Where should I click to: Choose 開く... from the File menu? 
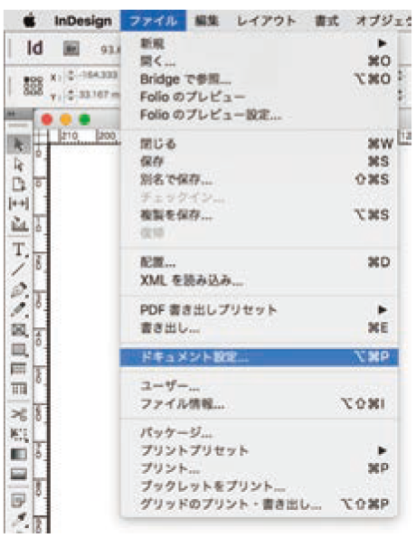tap(259, 61)
